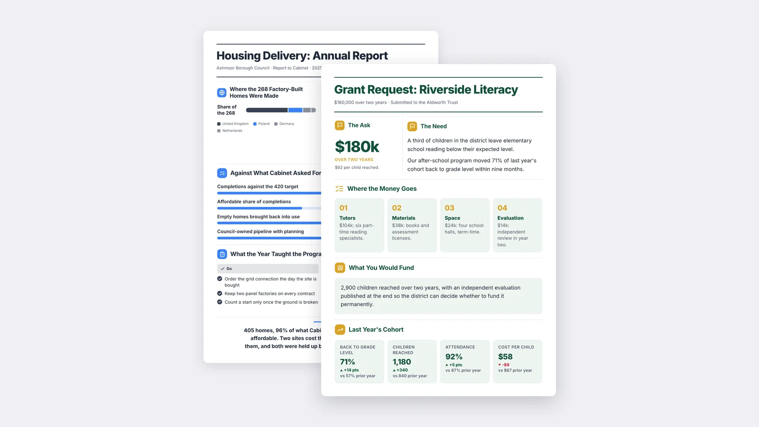Image resolution: width=759 pixels, height=427 pixels.
Task: Click the flag icon next to The Ask
Action: click(x=340, y=125)
